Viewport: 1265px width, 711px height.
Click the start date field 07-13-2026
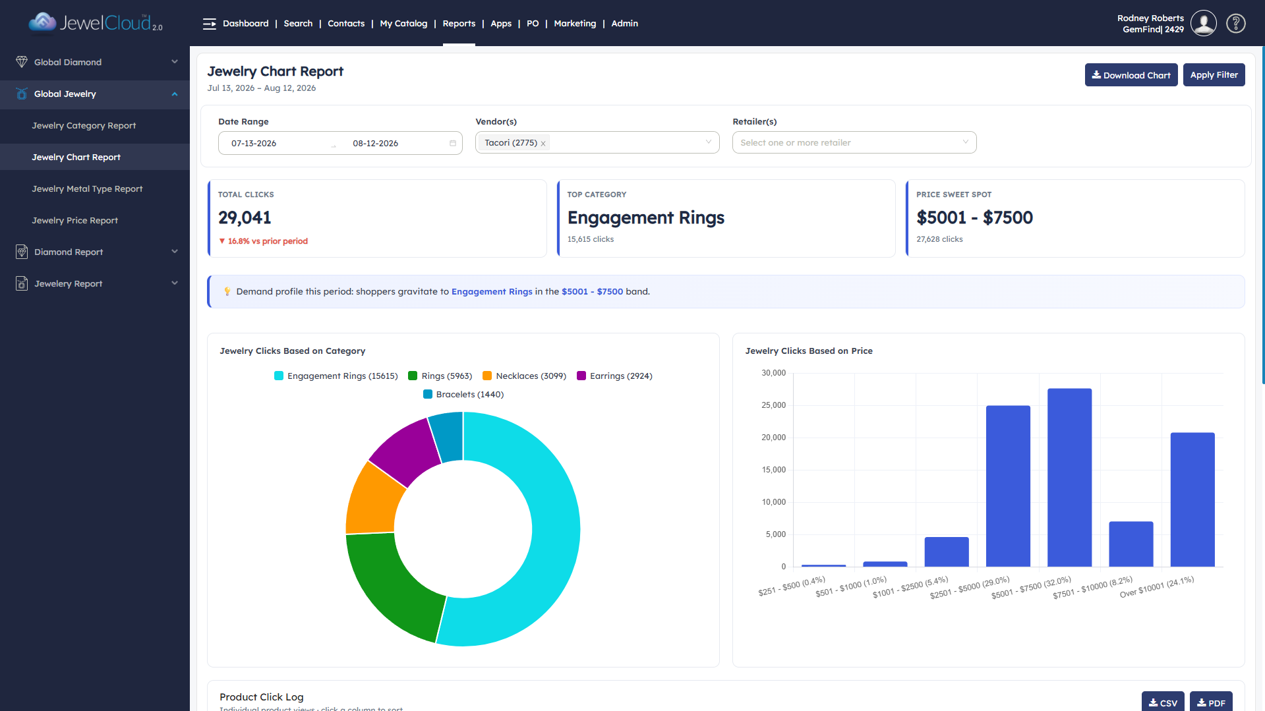point(254,143)
